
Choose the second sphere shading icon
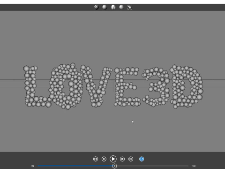pos(105,7)
